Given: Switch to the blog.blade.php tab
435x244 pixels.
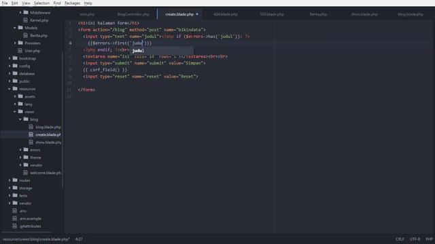Looking at the screenshot, I should [x=411, y=14].
